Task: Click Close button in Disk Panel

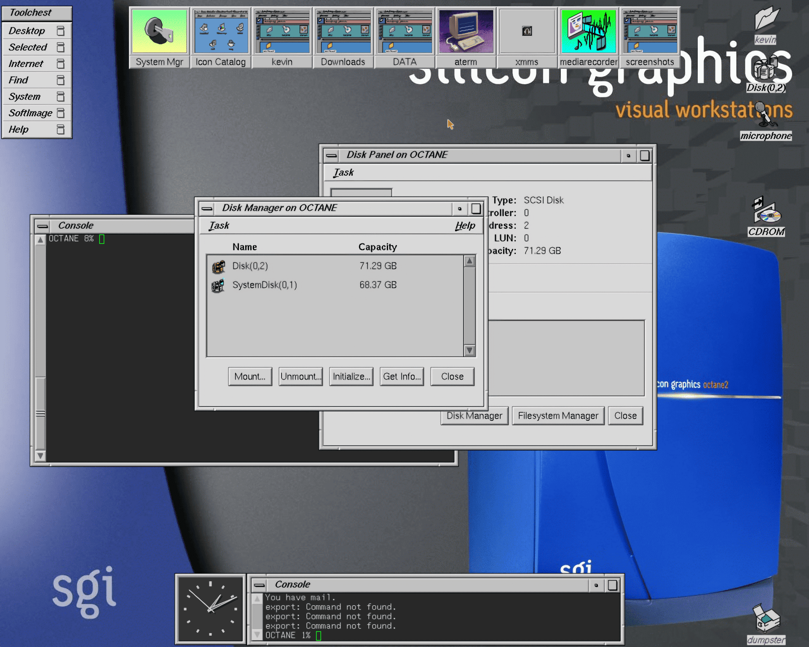Action: coord(625,416)
